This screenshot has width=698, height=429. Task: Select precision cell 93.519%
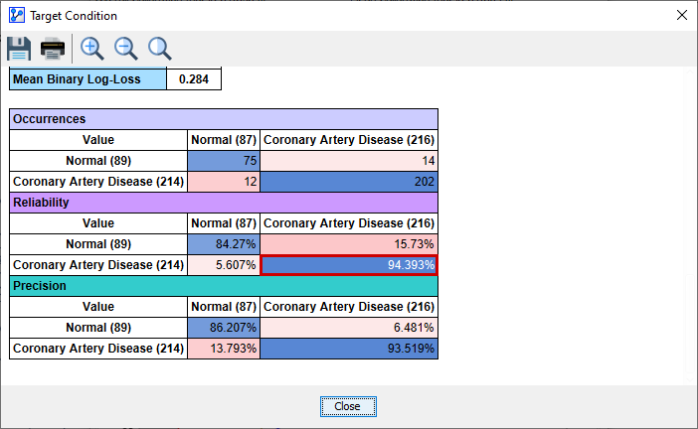tap(349, 349)
